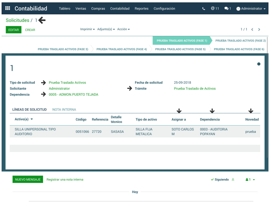Toggle the Siguiendo follow status
Image resolution: width=273 pixels, height=204 pixels.
pyautogui.click(x=220, y=180)
